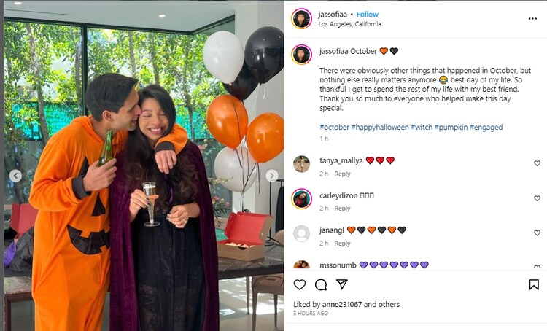
Task: Like tanya_mallya's comment
Action: (x=538, y=163)
